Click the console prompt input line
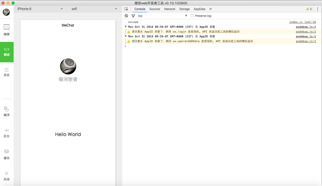Image resolution: width=322 pixels, height=186 pixels. click(x=222, y=46)
